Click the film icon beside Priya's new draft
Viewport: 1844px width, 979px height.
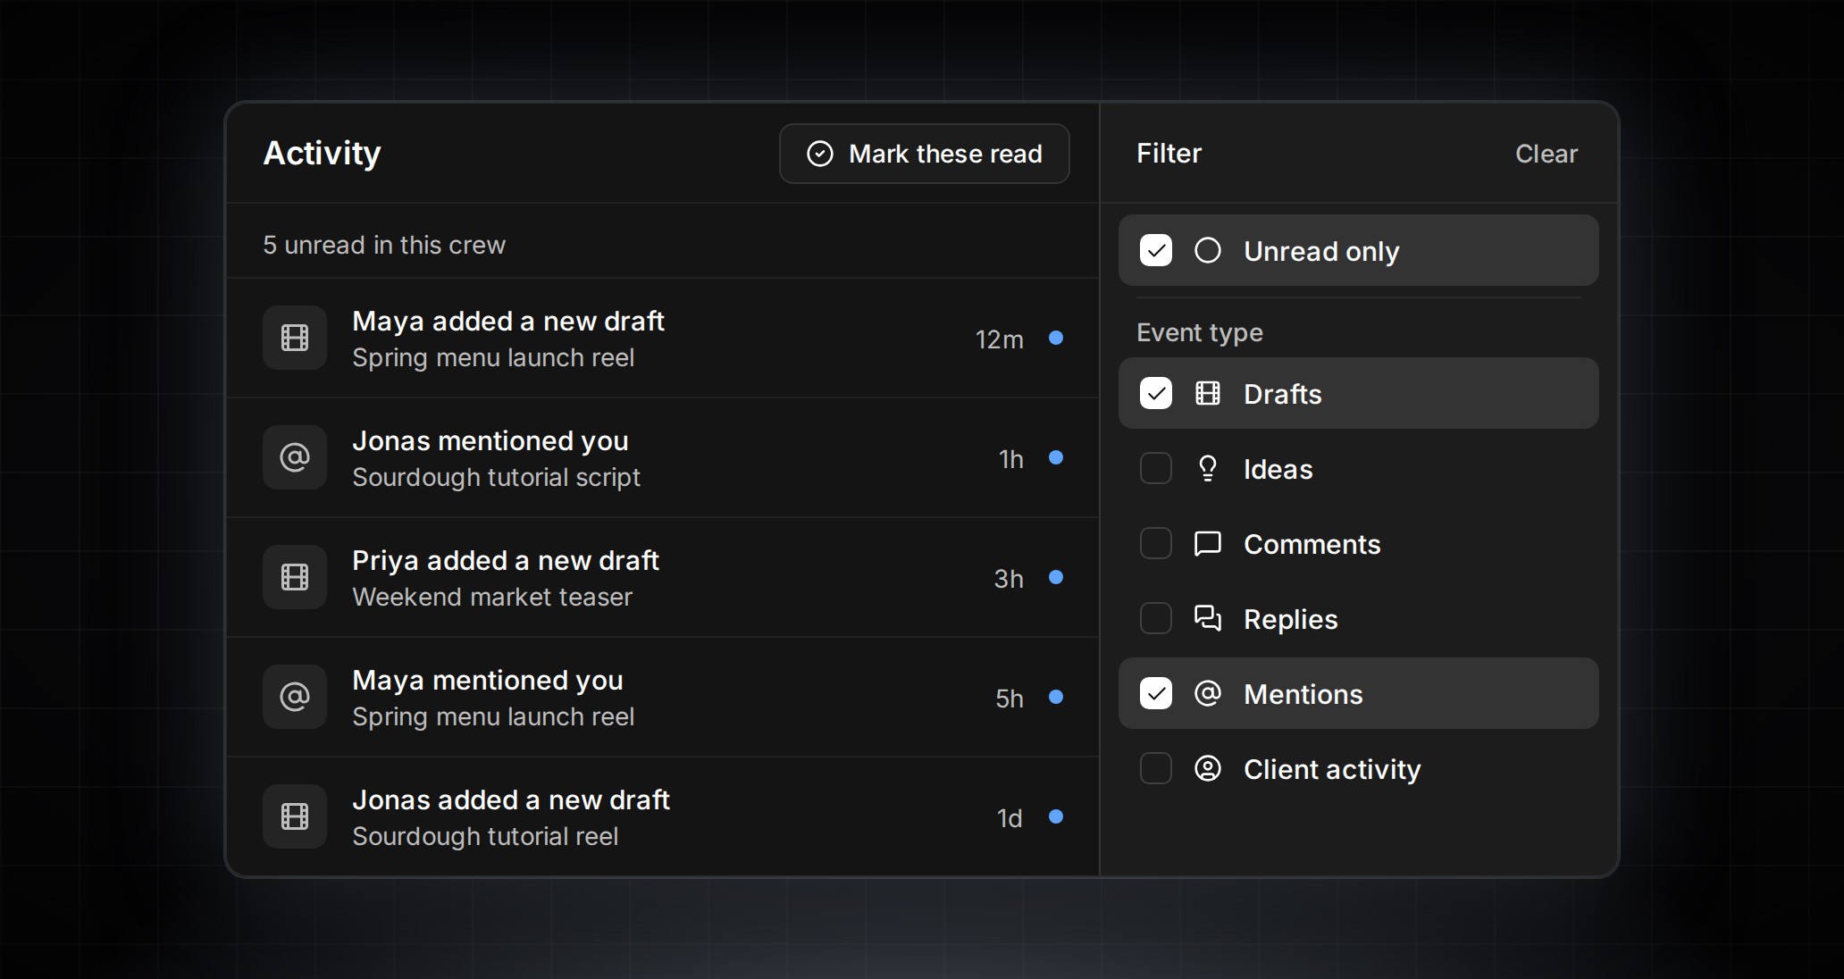click(x=295, y=577)
